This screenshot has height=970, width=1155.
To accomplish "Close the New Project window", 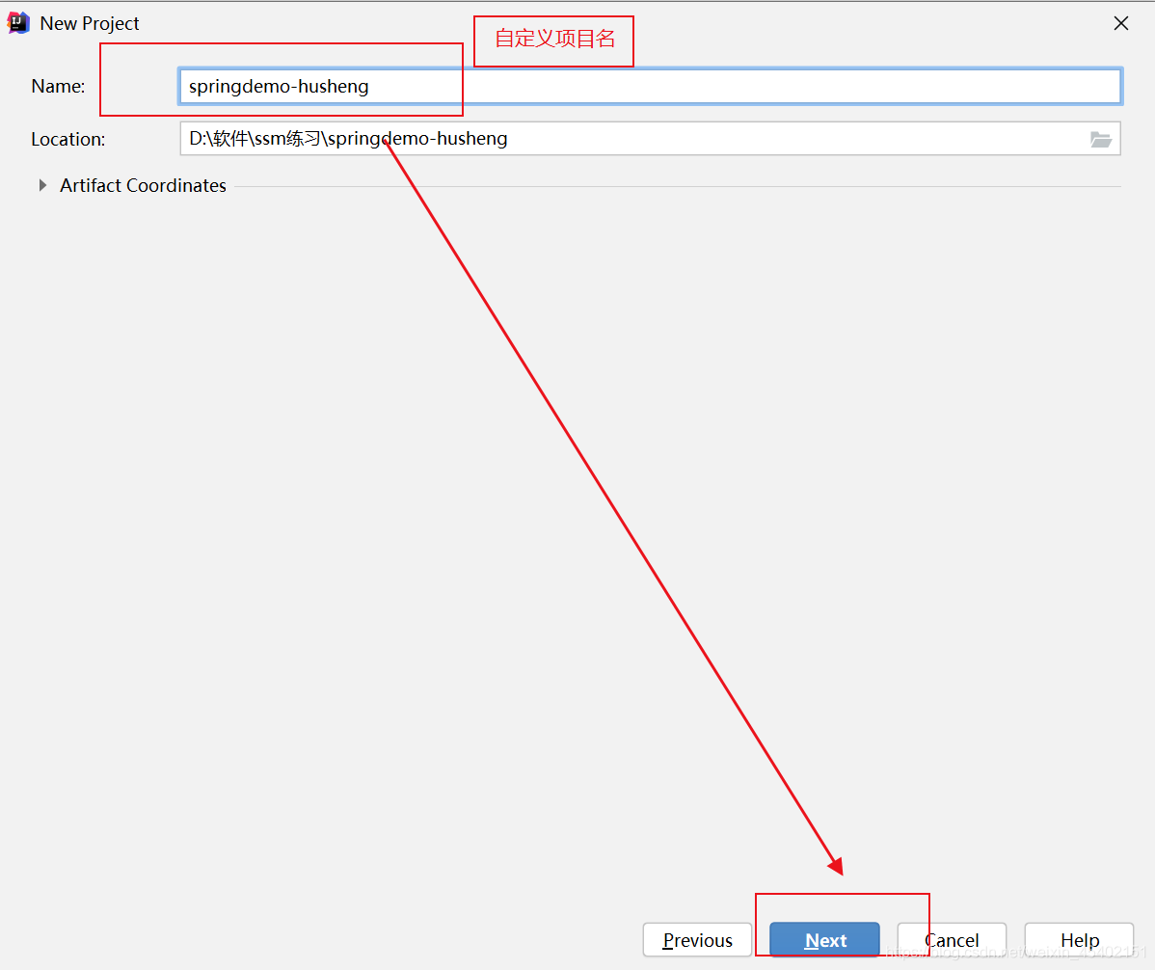I will (1121, 23).
